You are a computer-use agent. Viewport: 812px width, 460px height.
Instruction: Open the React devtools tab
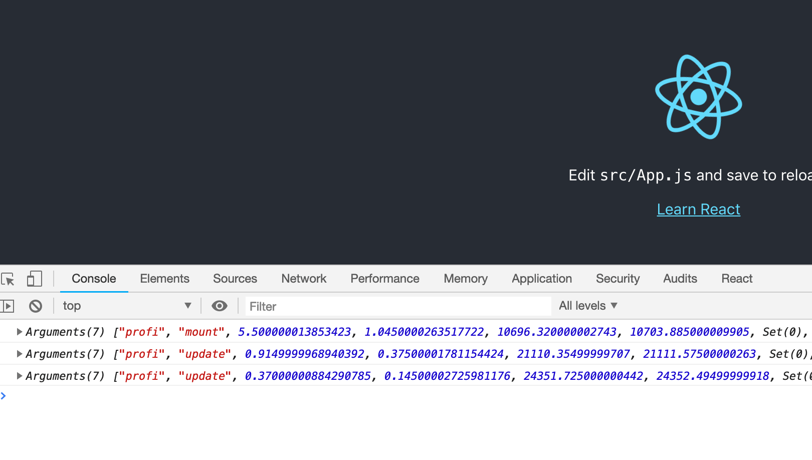pyautogui.click(x=737, y=279)
